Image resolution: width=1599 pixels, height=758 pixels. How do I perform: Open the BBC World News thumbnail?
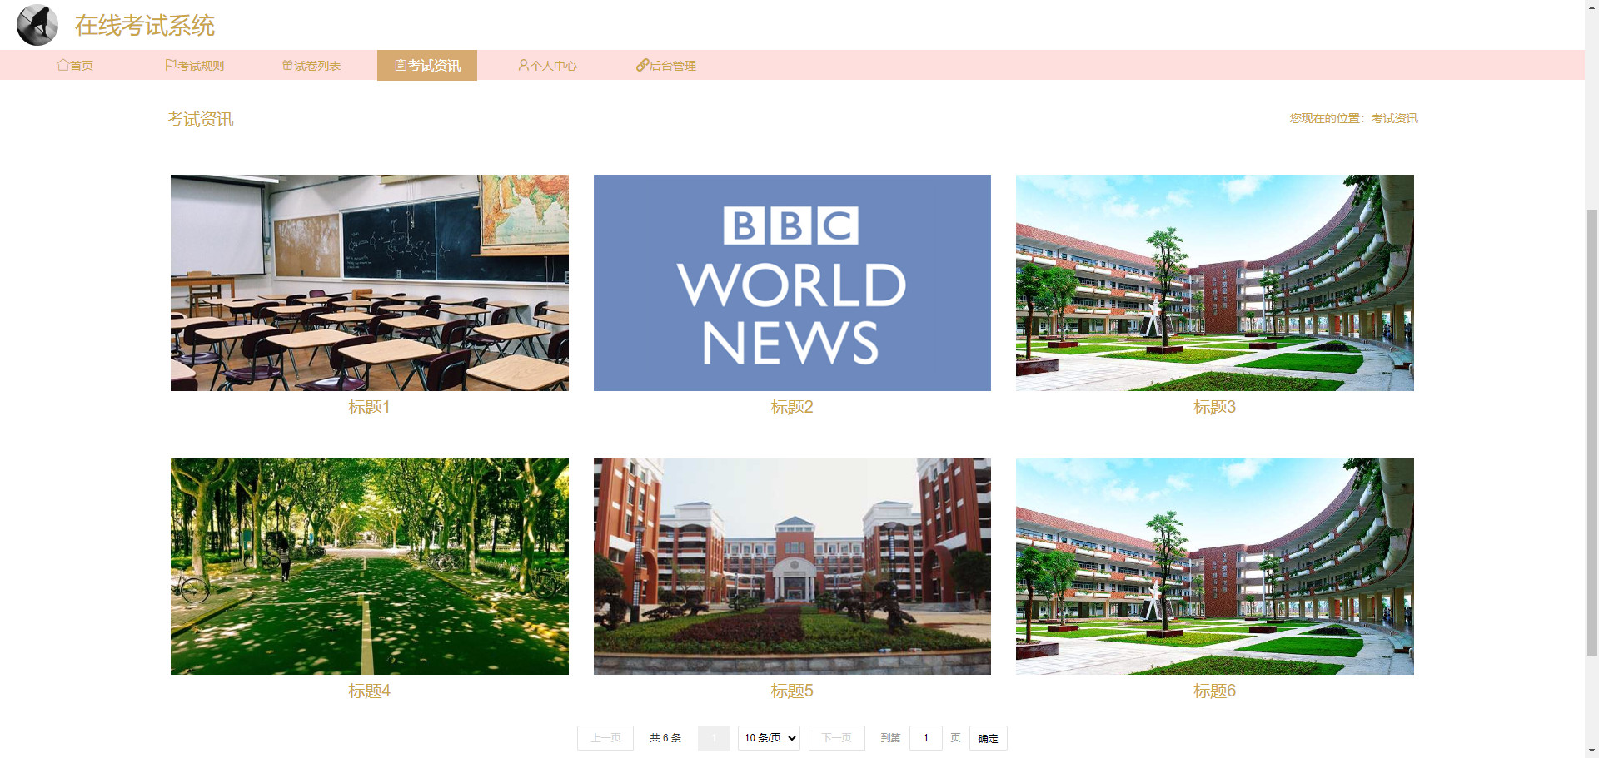[x=792, y=283]
